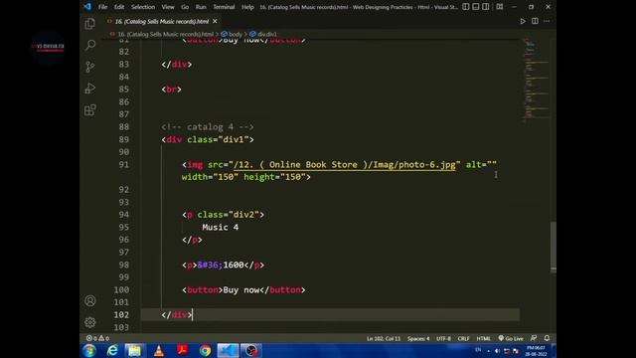
Task: Split the editor to the right
Action: [x=535, y=21]
